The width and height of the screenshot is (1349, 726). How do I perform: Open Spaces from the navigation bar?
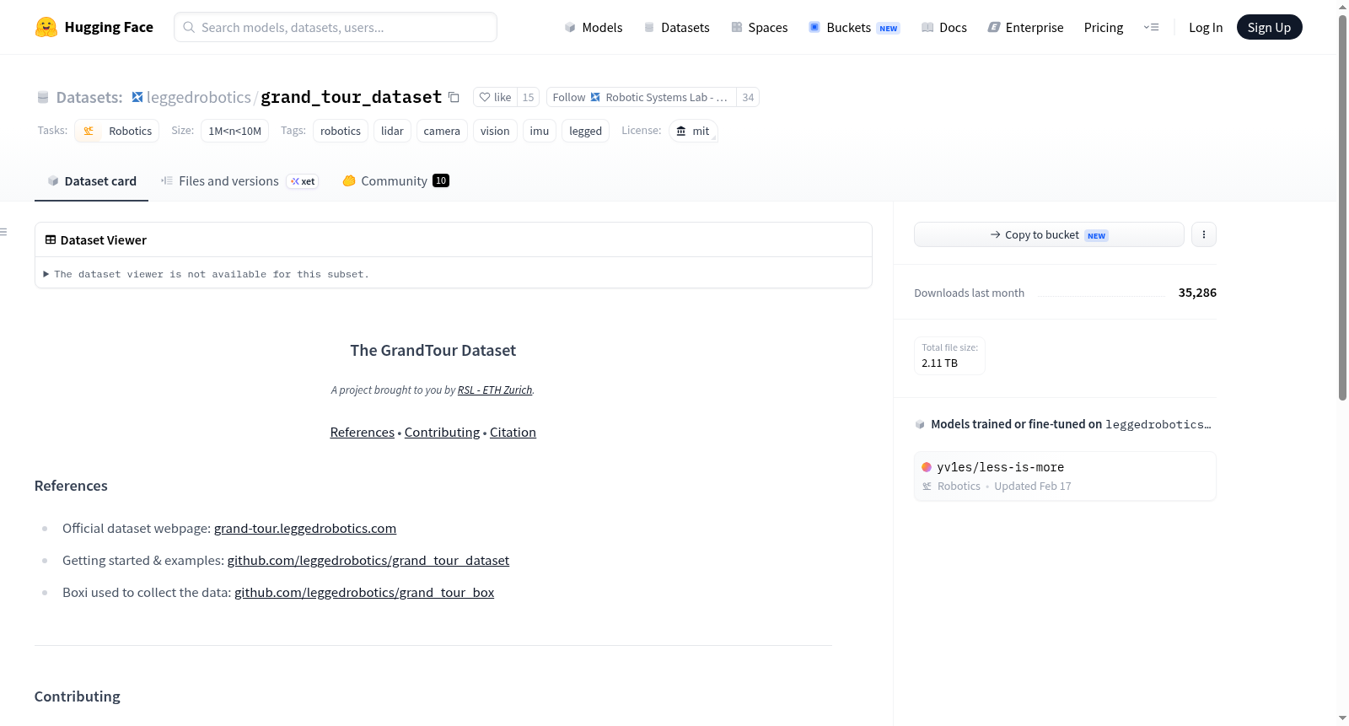(x=760, y=27)
